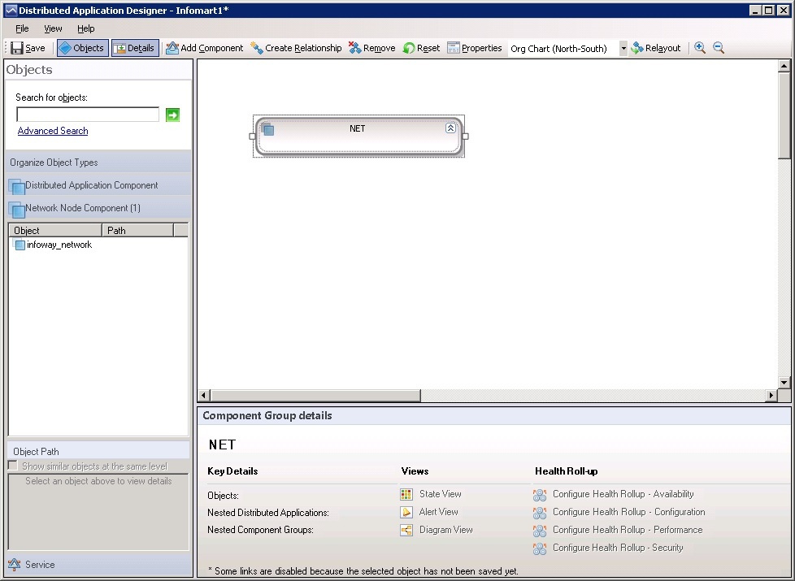Click the application icon in title bar
The height and width of the screenshot is (581, 795).
pos(11,10)
